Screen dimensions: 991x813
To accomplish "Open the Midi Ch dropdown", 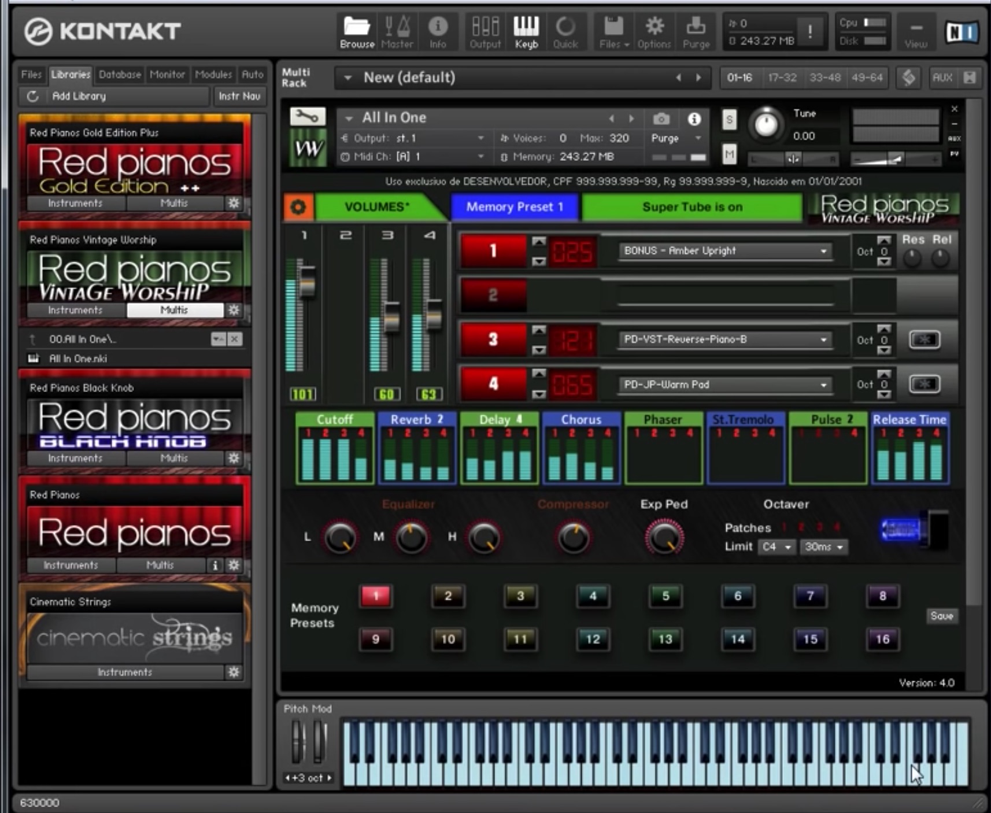I will 413,157.
